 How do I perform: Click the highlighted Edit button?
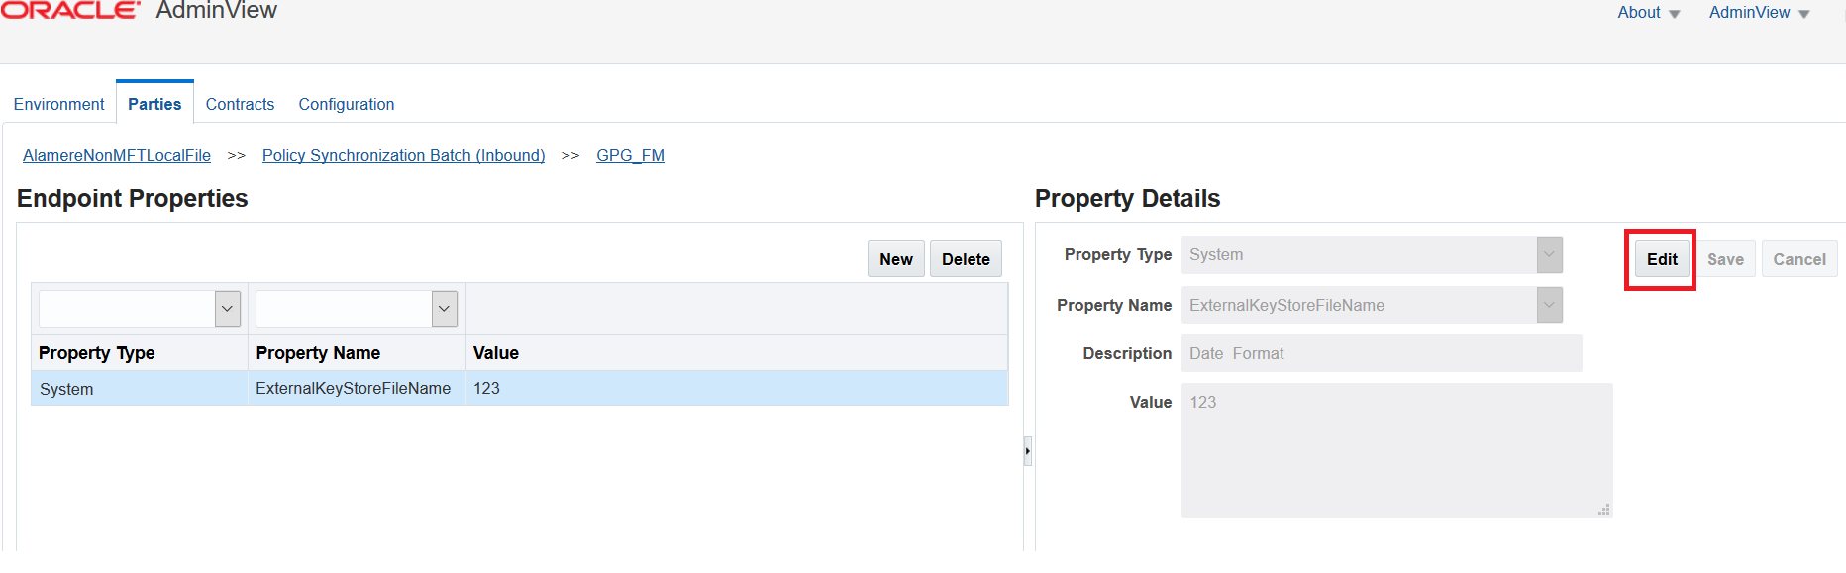[1660, 258]
